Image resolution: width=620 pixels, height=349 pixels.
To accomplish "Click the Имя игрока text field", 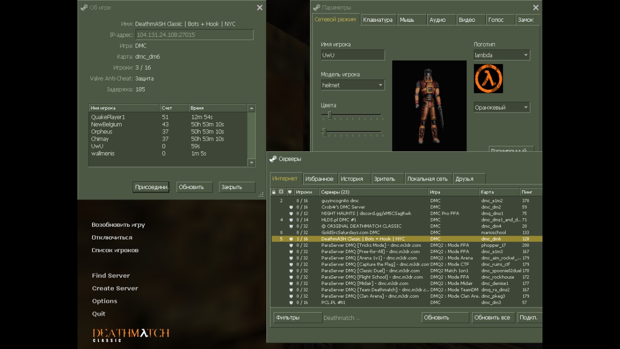I will tap(353, 55).
